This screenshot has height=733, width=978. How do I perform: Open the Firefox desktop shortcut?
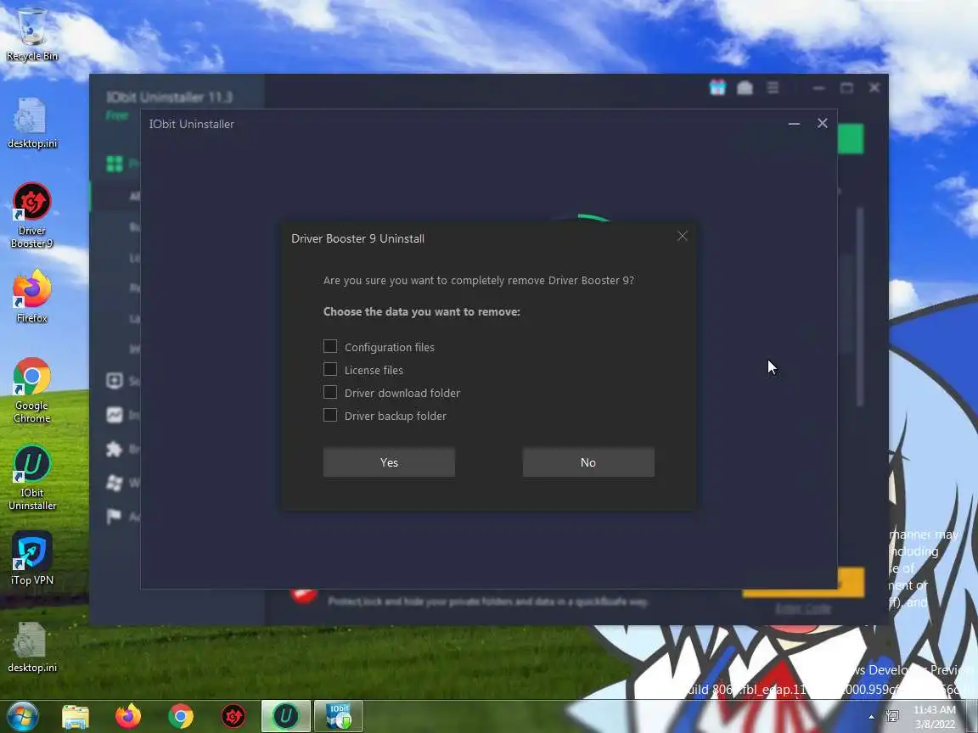[x=31, y=296]
